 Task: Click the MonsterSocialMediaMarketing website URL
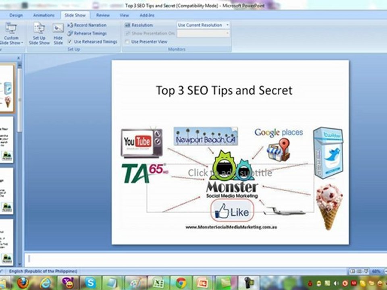pos(231,227)
